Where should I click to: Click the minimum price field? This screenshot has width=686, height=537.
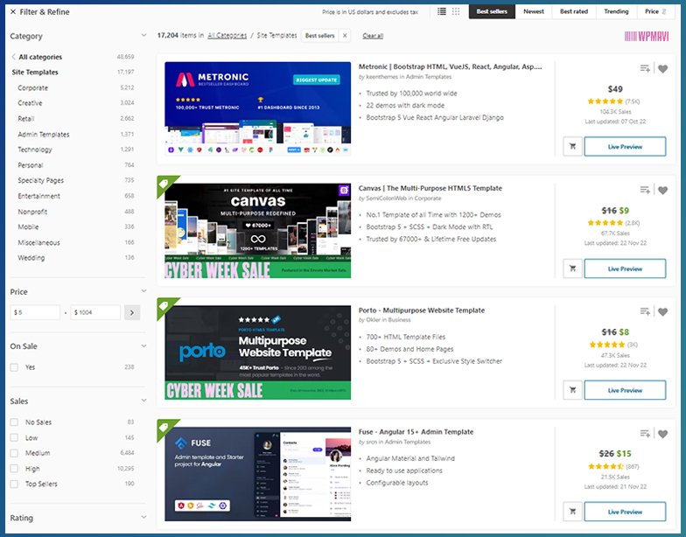click(x=35, y=312)
